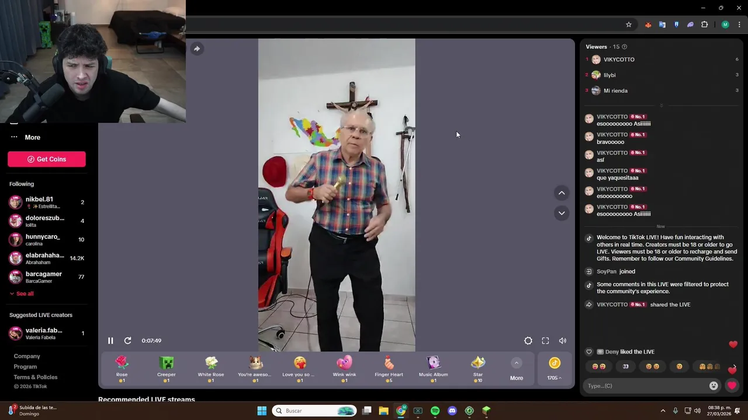The height and width of the screenshot is (420, 748).
Task: Open viewer lilybi in ranking
Action: [662, 75]
